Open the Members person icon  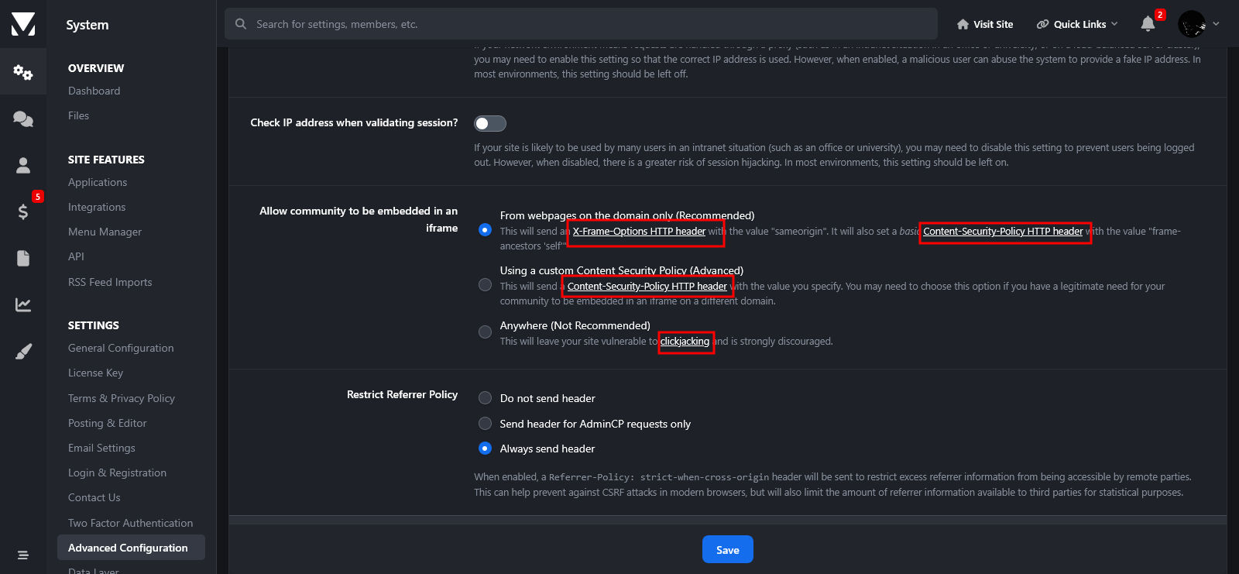tap(23, 165)
